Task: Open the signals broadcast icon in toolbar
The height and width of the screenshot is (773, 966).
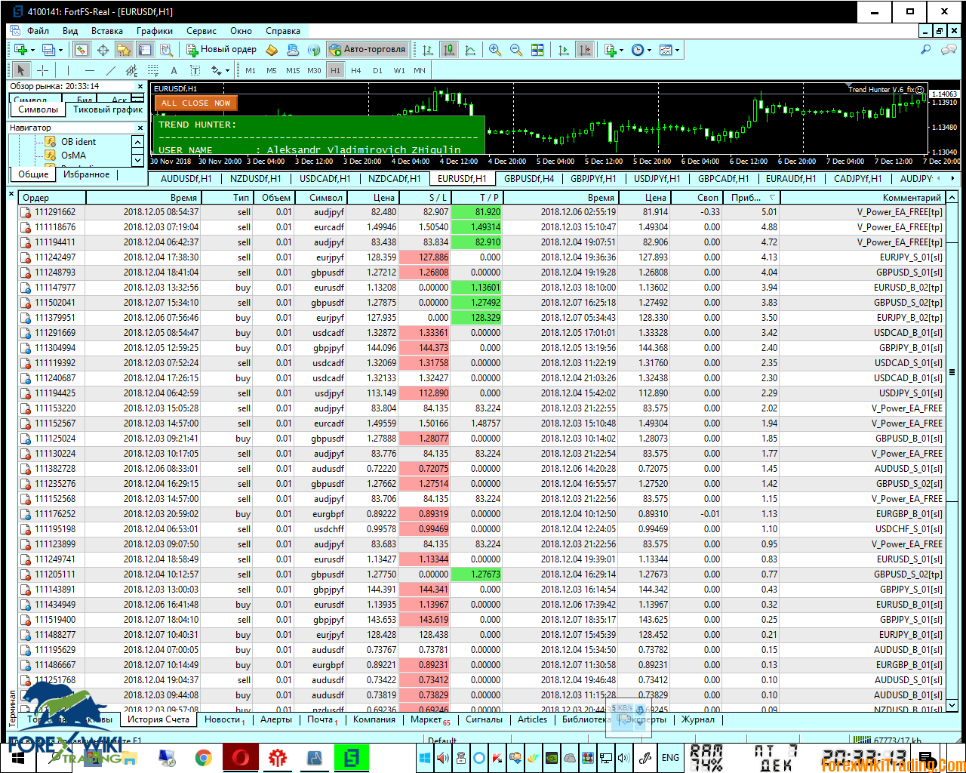Action: click(x=314, y=50)
